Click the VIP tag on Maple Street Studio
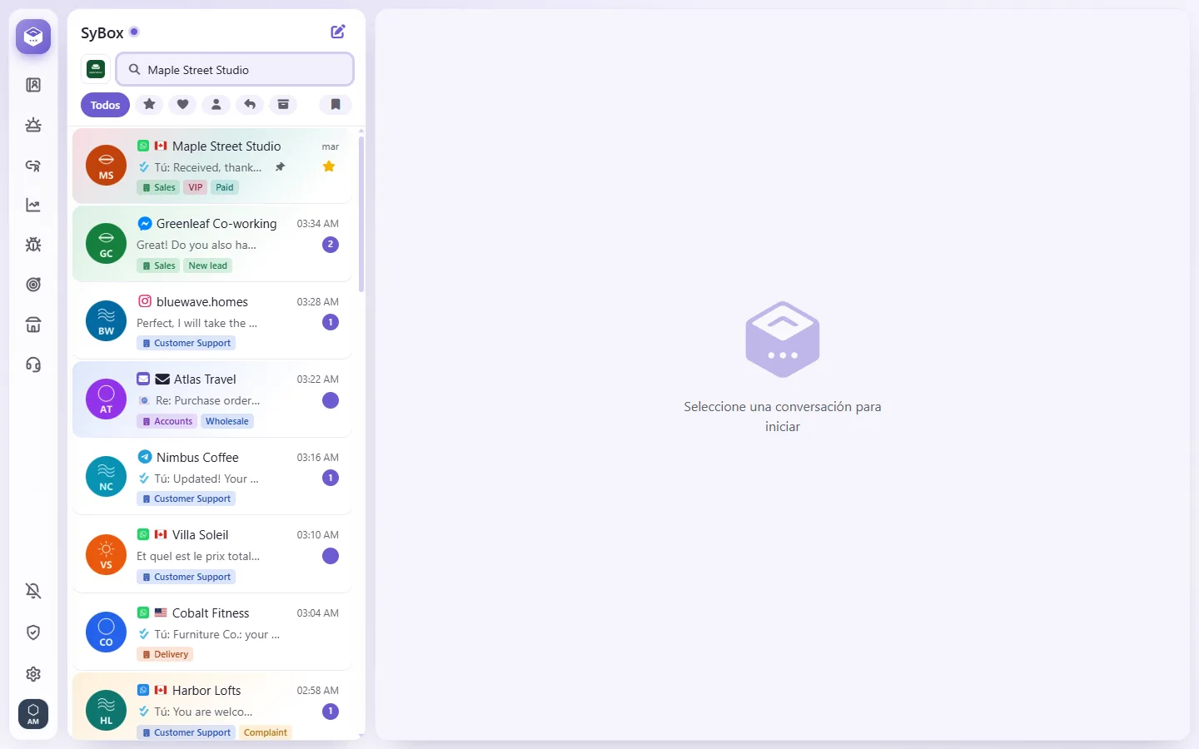The height and width of the screenshot is (749, 1199). pos(196,187)
